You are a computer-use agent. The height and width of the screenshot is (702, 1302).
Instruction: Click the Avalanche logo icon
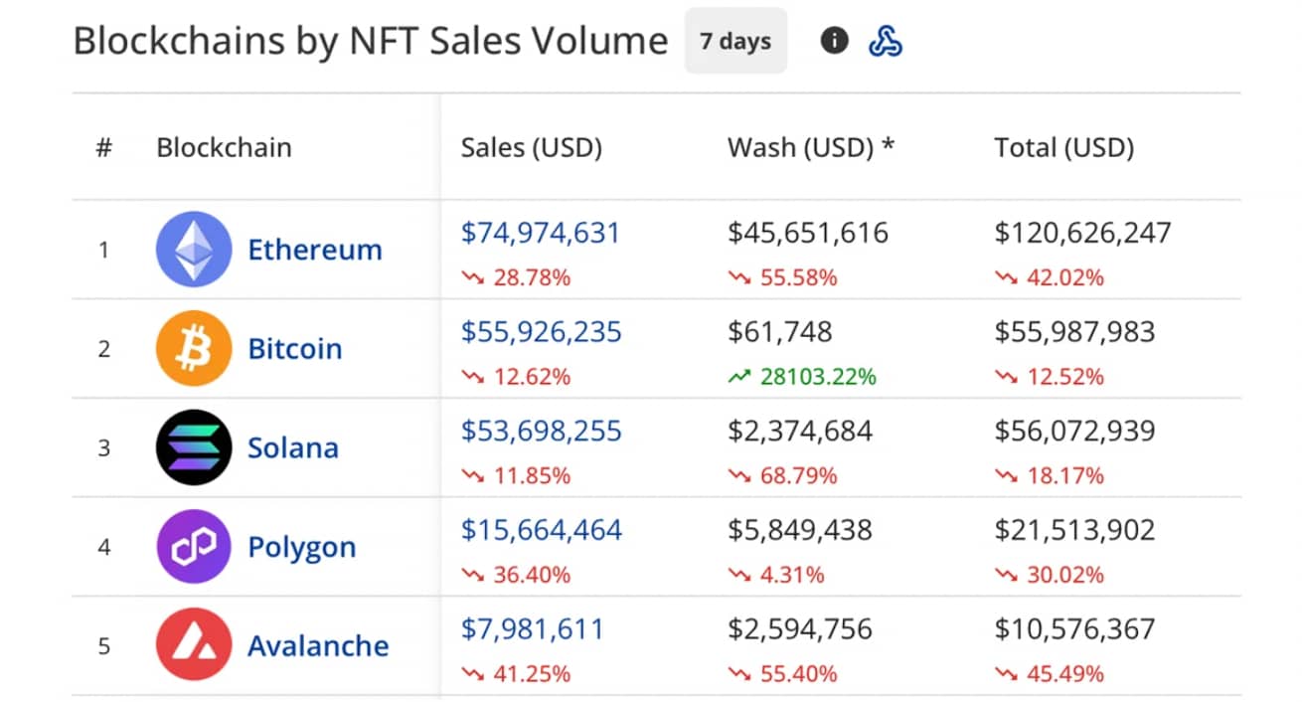(194, 645)
